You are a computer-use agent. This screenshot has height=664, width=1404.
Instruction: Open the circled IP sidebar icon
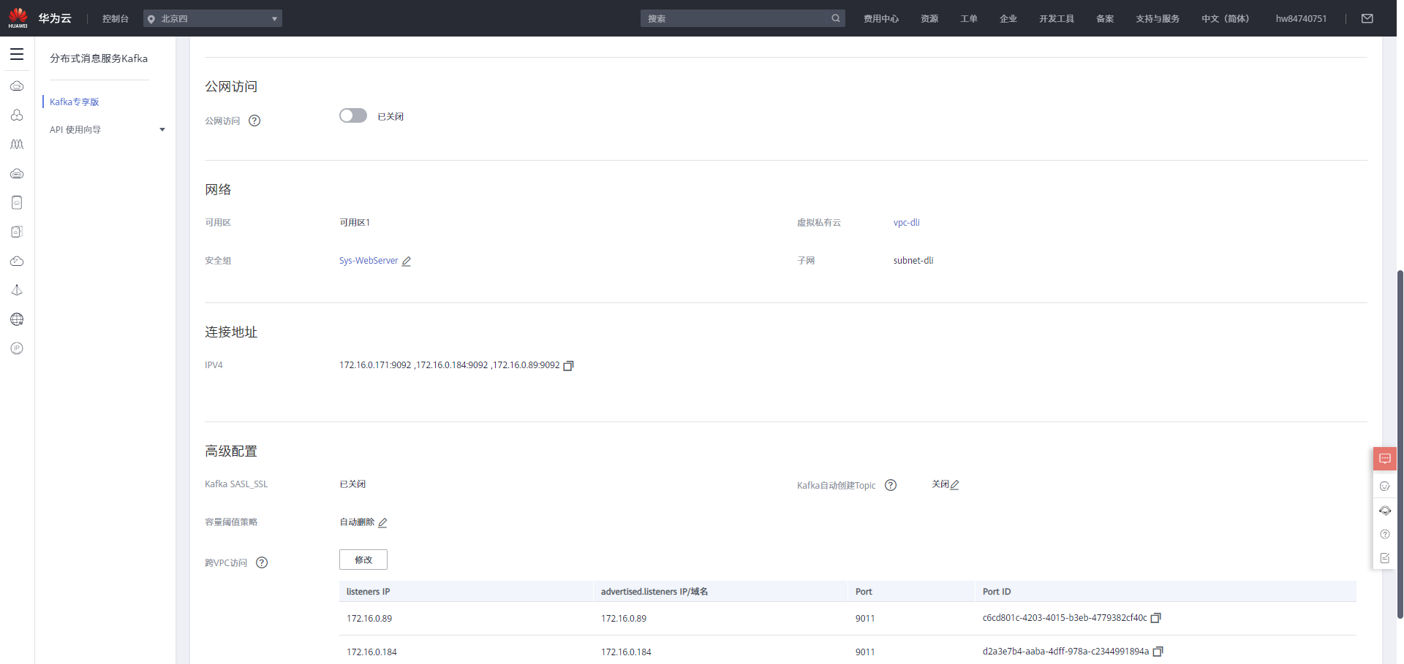coord(17,348)
